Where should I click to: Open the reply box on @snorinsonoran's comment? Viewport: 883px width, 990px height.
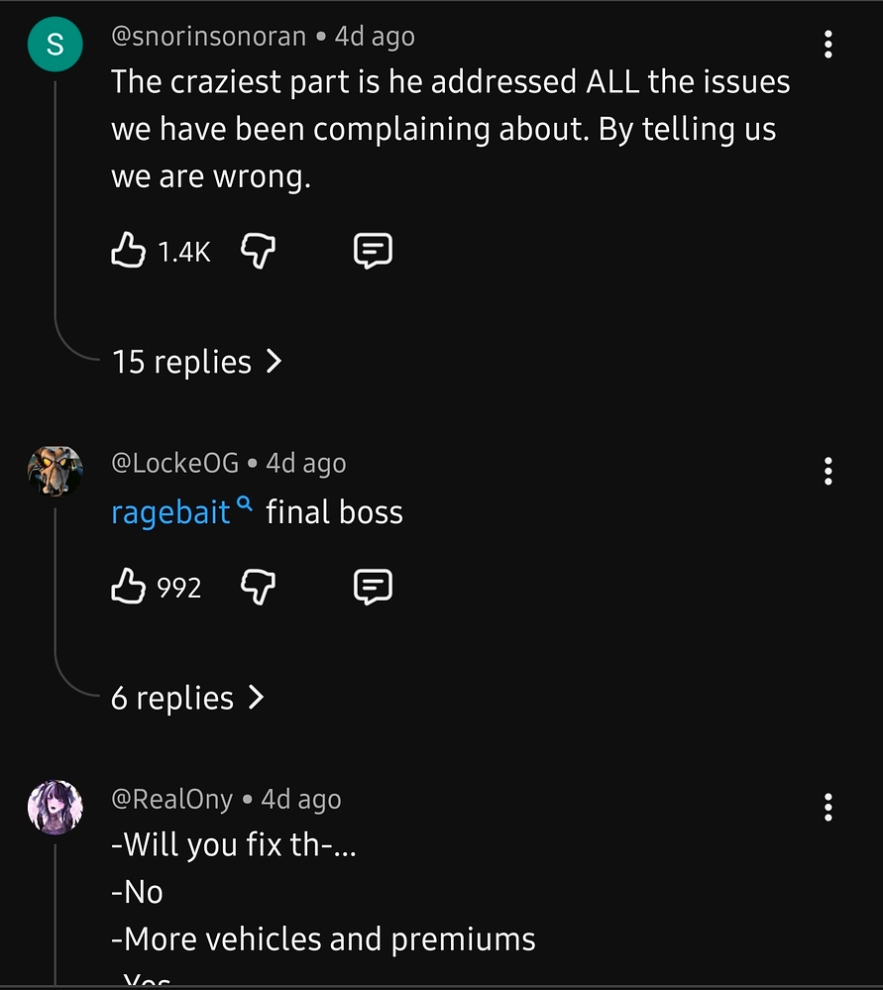(x=372, y=251)
